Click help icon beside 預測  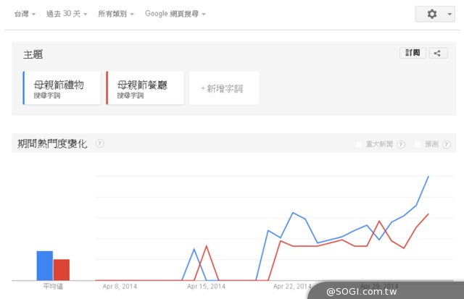pyautogui.click(x=444, y=144)
